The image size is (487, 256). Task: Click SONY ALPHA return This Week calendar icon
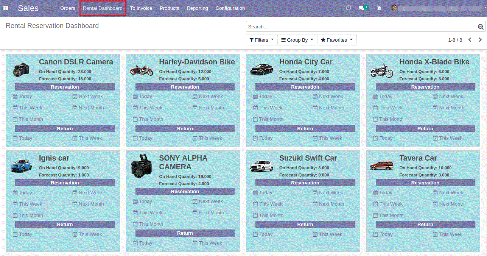pyautogui.click(x=195, y=243)
